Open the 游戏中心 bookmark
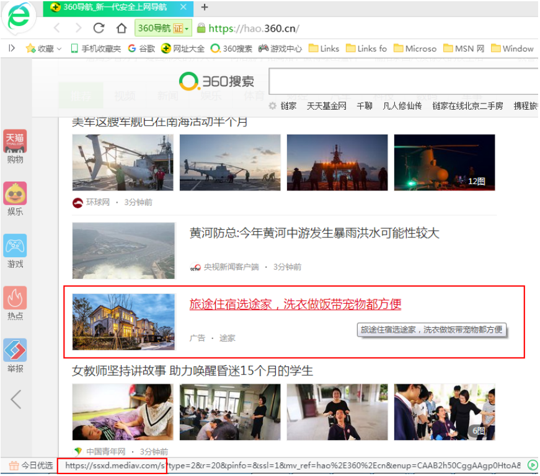Viewport: 540px width, 476px height. click(280, 48)
